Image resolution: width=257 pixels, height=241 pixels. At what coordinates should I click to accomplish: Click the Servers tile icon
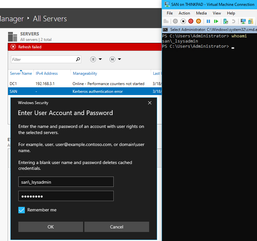click(13, 37)
